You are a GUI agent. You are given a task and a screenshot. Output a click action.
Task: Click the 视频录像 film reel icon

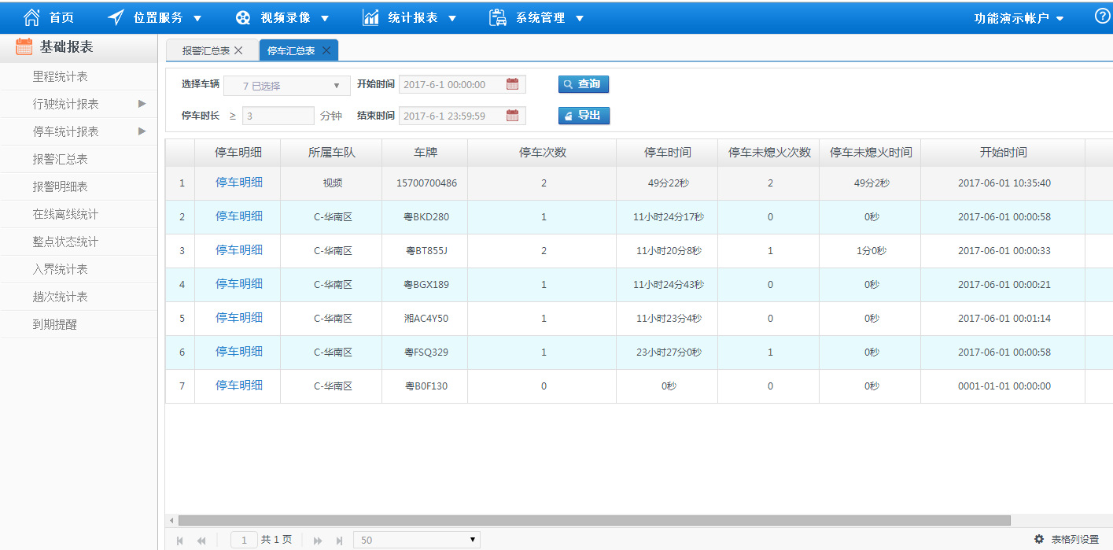pyautogui.click(x=244, y=18)
